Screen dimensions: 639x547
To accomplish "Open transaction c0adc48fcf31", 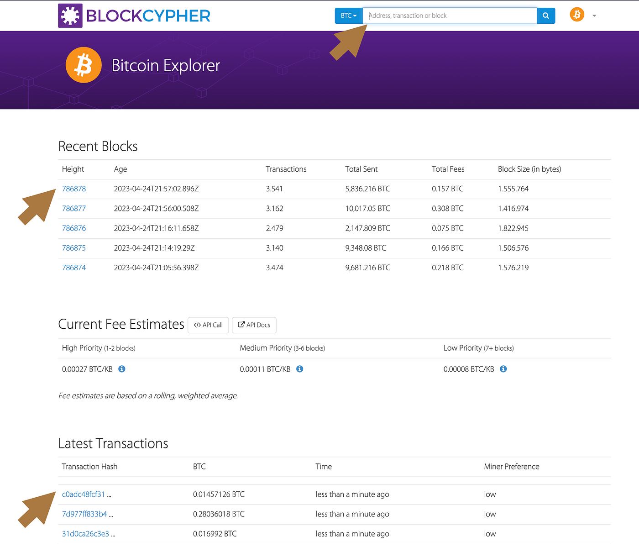I will point(84,494).
